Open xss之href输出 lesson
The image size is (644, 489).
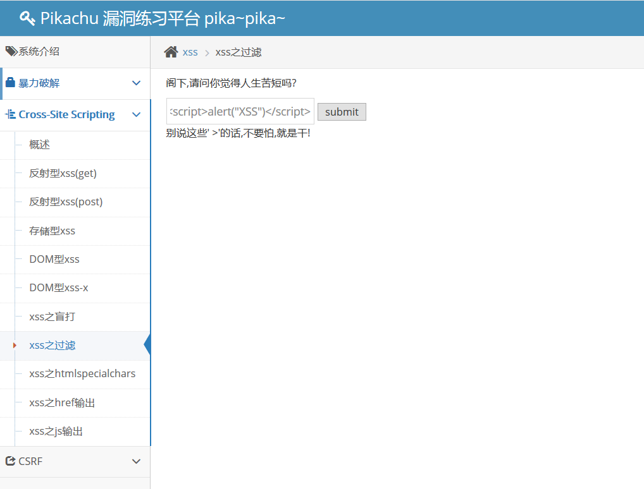(x=62, y=403)
